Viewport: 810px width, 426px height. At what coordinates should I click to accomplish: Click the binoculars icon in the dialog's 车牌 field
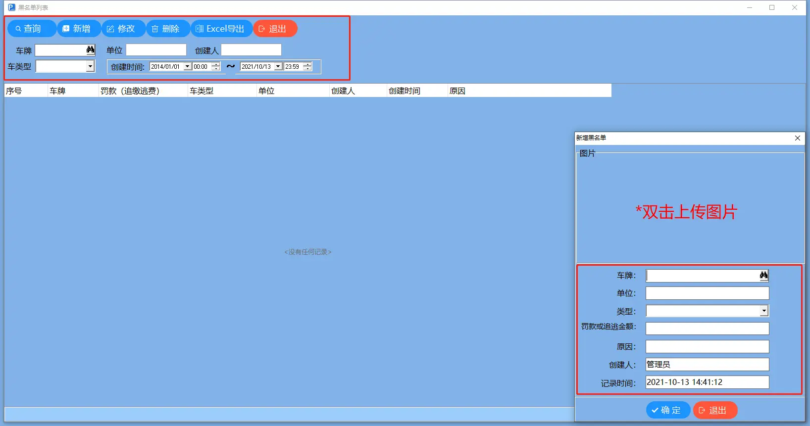click(763, 276)
